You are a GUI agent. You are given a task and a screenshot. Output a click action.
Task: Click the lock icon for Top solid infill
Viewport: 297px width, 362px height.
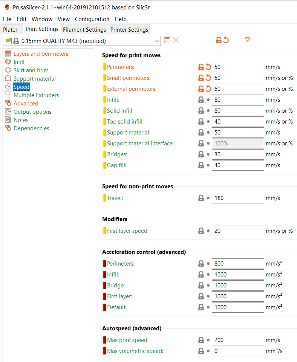pos(201,121)
